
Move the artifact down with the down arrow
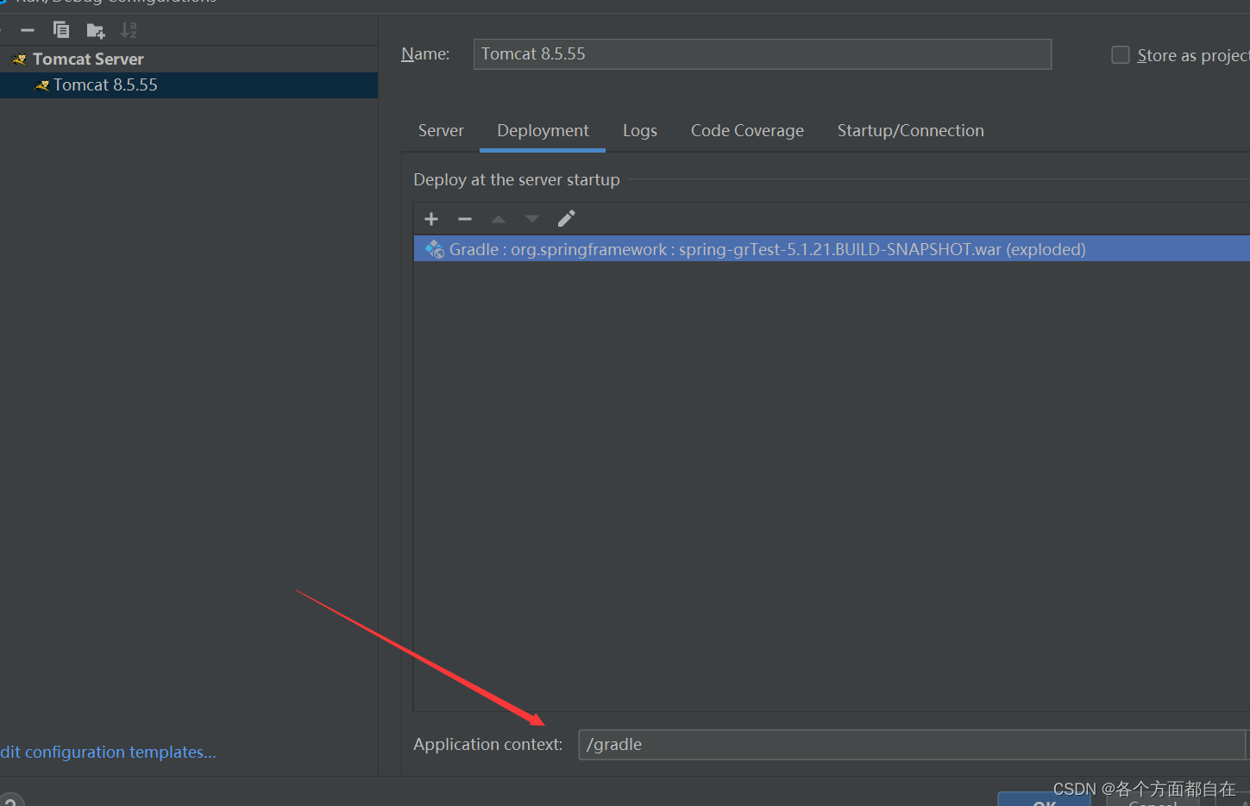coord(532,219)
